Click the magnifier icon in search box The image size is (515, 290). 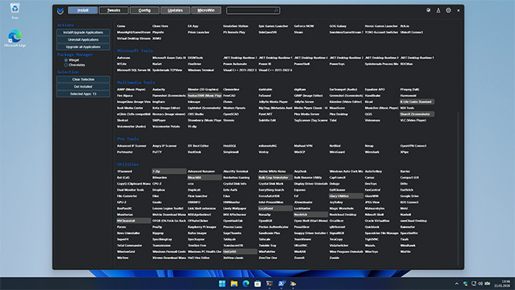coord(276,11)
